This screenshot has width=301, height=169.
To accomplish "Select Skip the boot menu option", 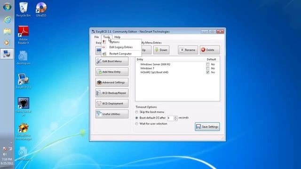I will pos(137,112).
